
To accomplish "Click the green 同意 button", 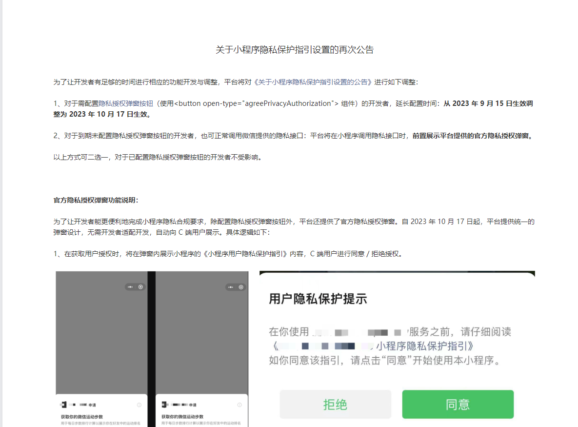I will tap(458, 404).
